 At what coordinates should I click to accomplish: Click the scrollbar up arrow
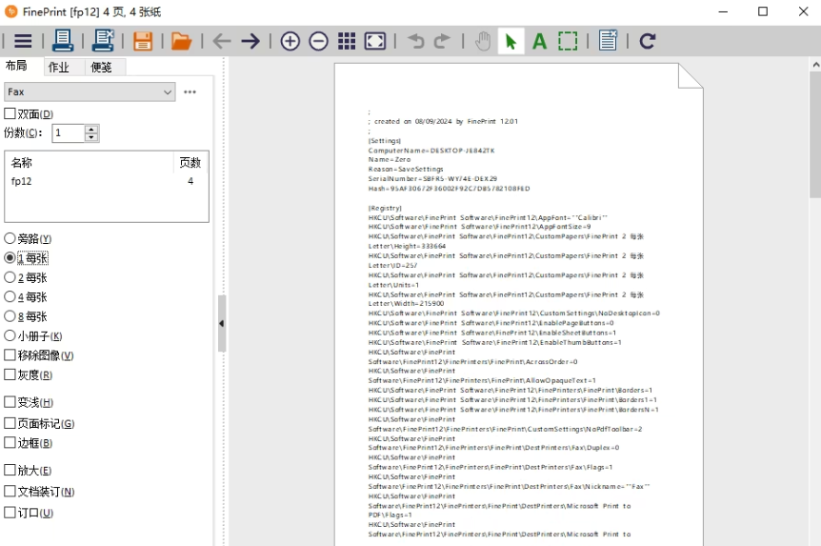[x=815, y=65]
